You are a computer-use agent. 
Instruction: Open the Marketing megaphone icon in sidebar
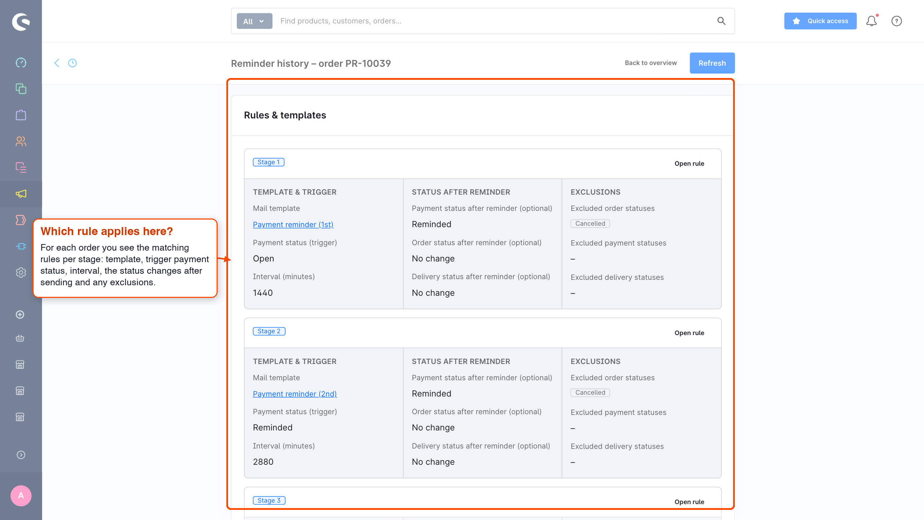pyautogui.click(x=21, y=194)
